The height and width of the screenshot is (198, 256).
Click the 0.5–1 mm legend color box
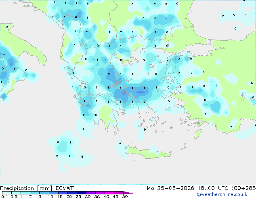click(x=16, y=193)
